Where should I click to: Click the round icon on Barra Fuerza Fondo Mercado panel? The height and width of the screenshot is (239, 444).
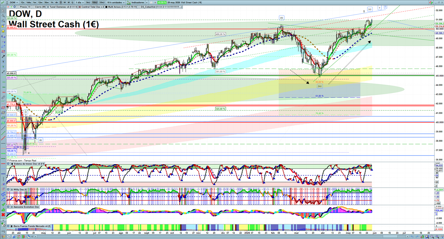click(x=8, y=226)
